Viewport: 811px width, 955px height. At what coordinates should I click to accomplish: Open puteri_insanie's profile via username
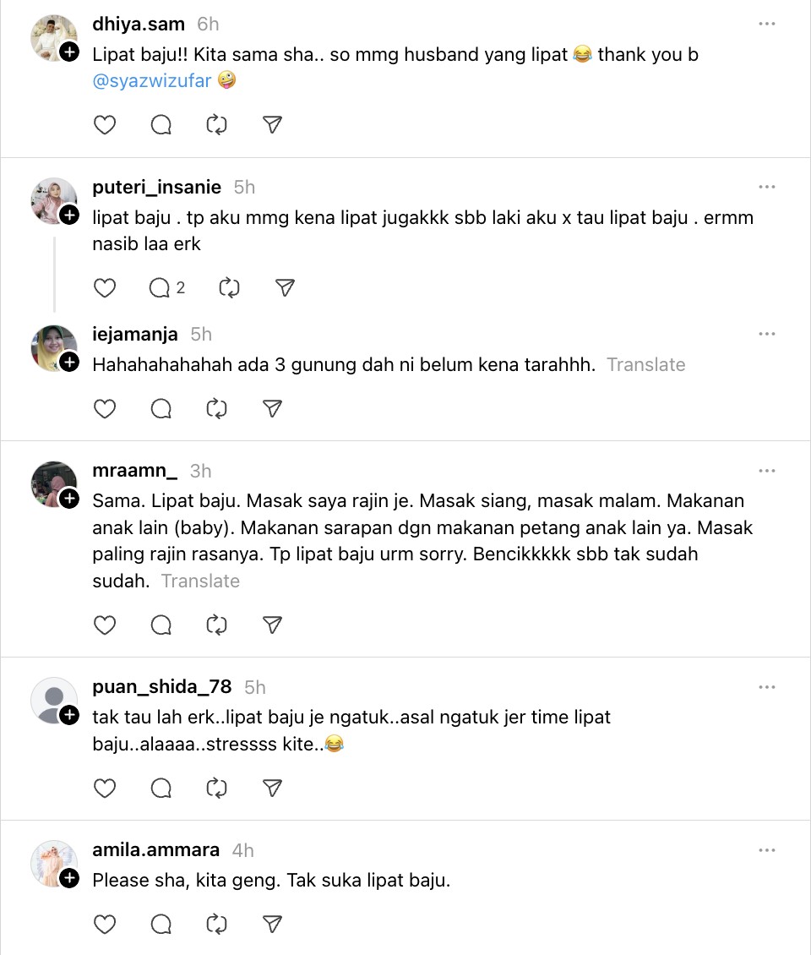(x=156, y=187)
